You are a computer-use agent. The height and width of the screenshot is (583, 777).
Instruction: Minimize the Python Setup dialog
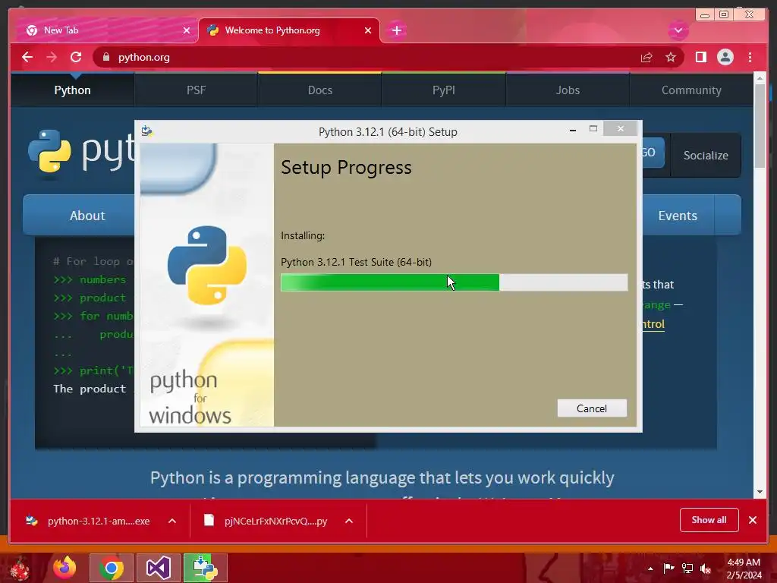click(x=573, y=129)
